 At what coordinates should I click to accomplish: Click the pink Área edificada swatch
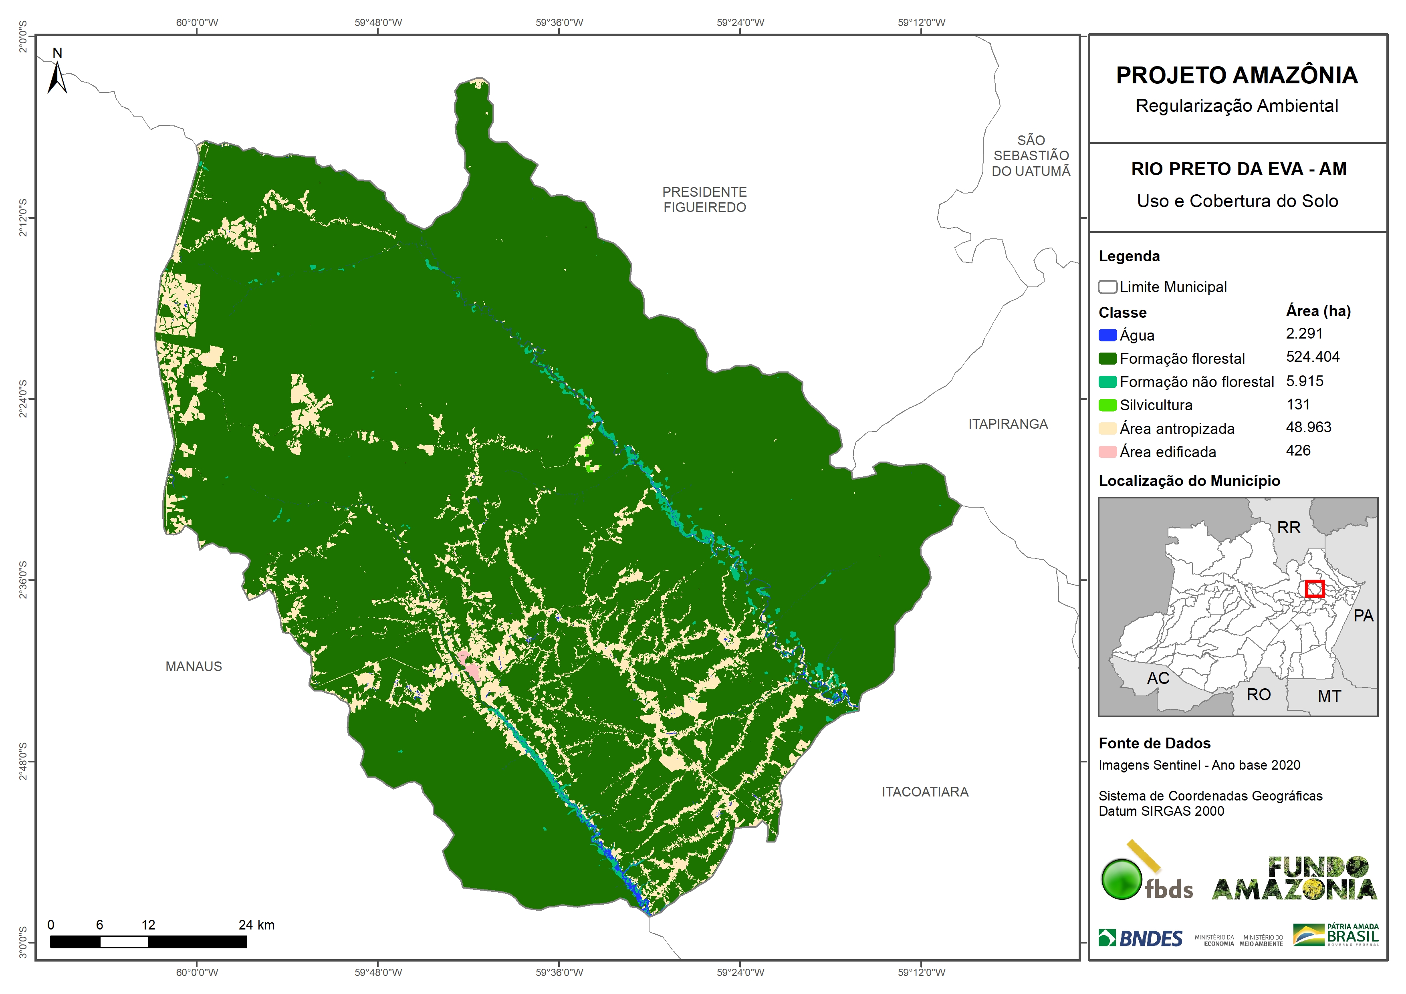(1107, 452)
